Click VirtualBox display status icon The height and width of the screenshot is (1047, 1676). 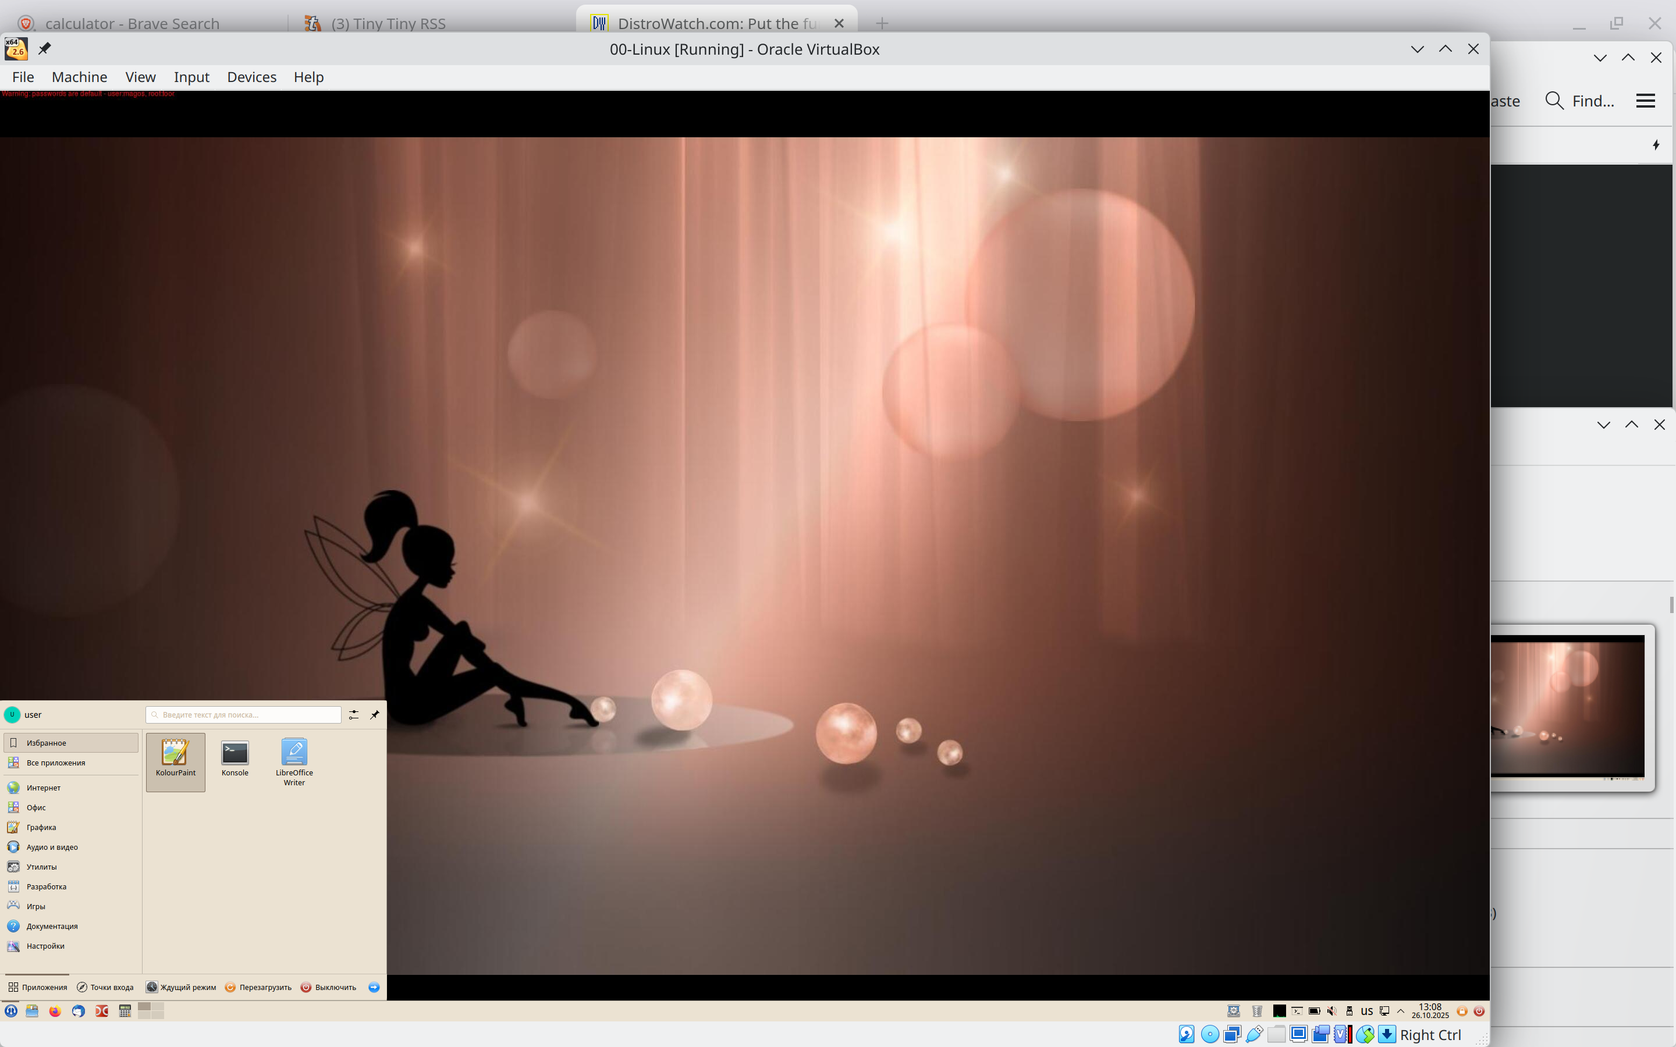pyautogui.click(x=1298, y=1035)
